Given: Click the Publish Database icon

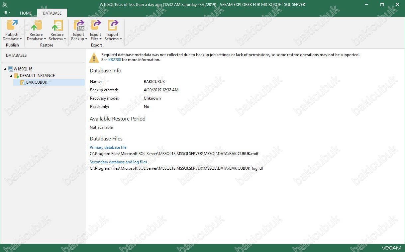Looking at the screenshot, I should click(12, 26).
